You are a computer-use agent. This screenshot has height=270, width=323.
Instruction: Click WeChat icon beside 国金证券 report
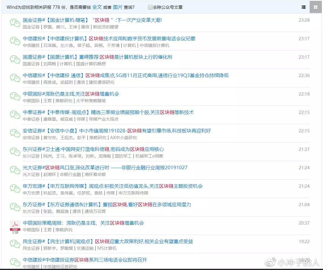click(x=15, y=23)
